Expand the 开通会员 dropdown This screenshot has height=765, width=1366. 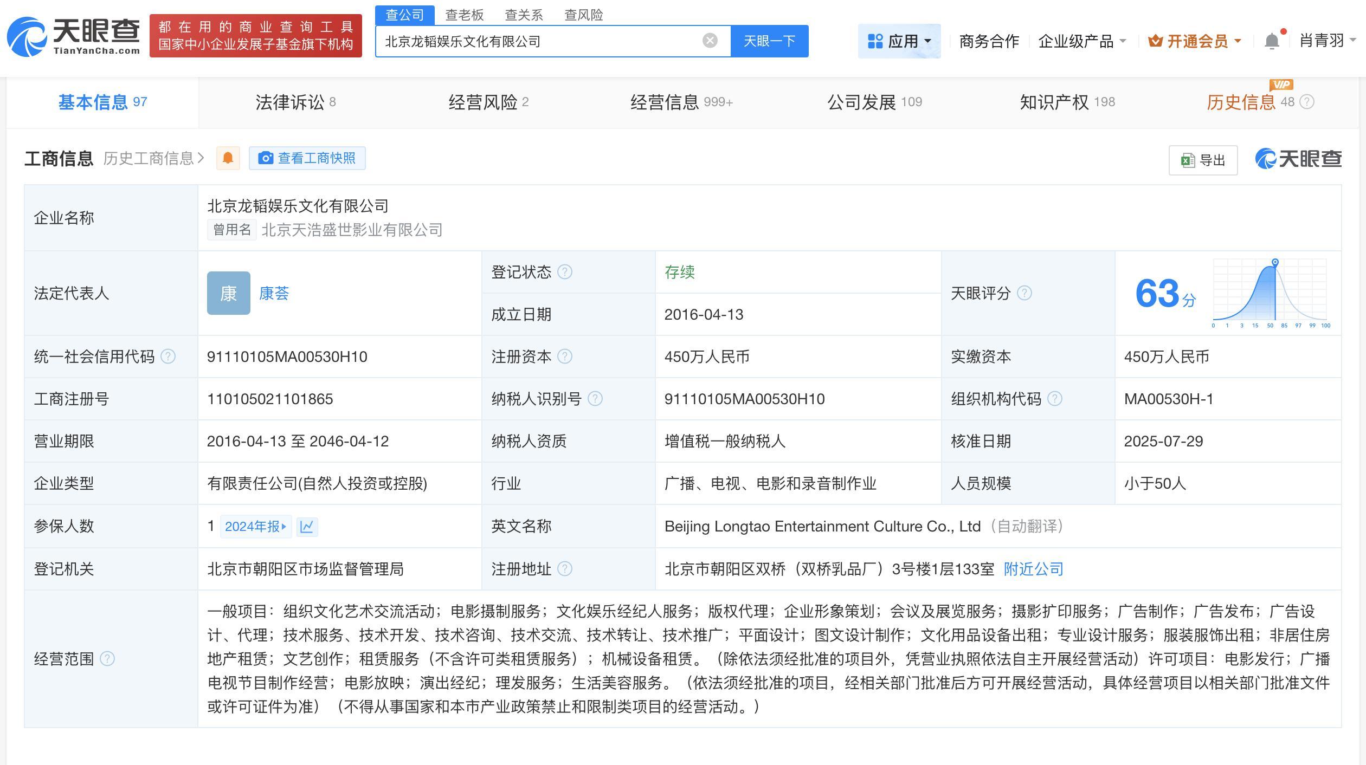tap(1195, 41)
